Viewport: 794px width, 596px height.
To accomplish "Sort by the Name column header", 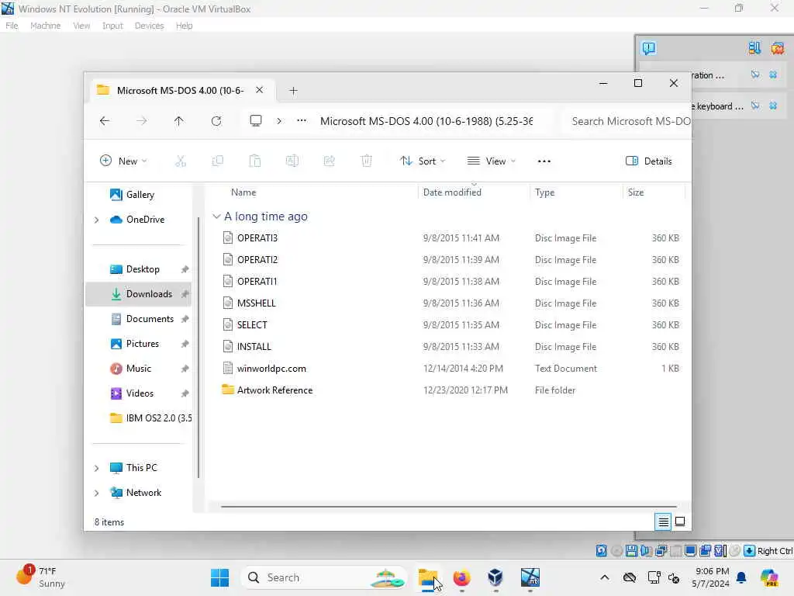I will coord(243,192).
